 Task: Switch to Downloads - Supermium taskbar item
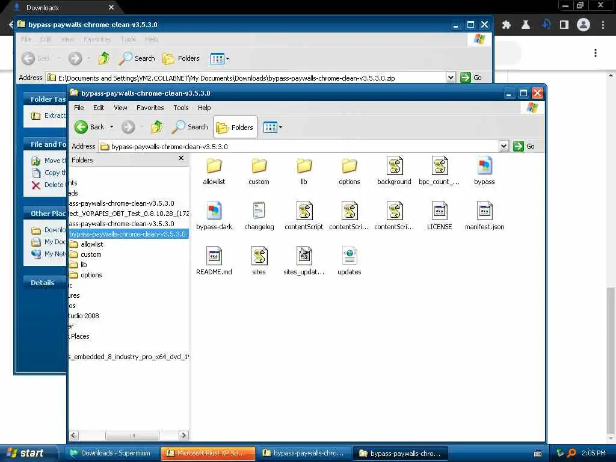click(x=111, y=453)
